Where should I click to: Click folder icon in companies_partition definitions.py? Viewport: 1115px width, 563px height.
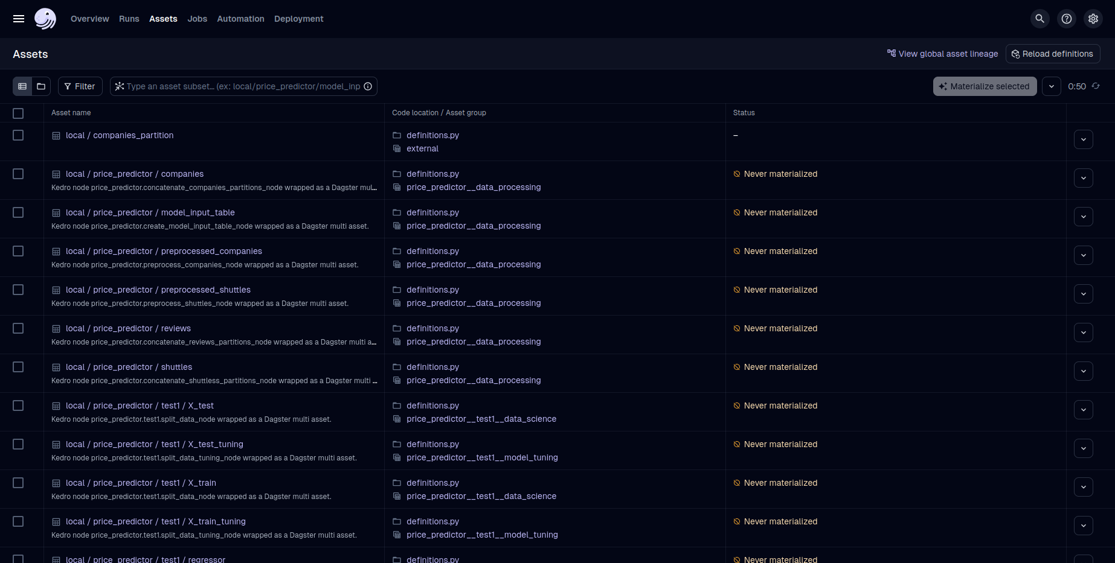(x=397, y=135)
